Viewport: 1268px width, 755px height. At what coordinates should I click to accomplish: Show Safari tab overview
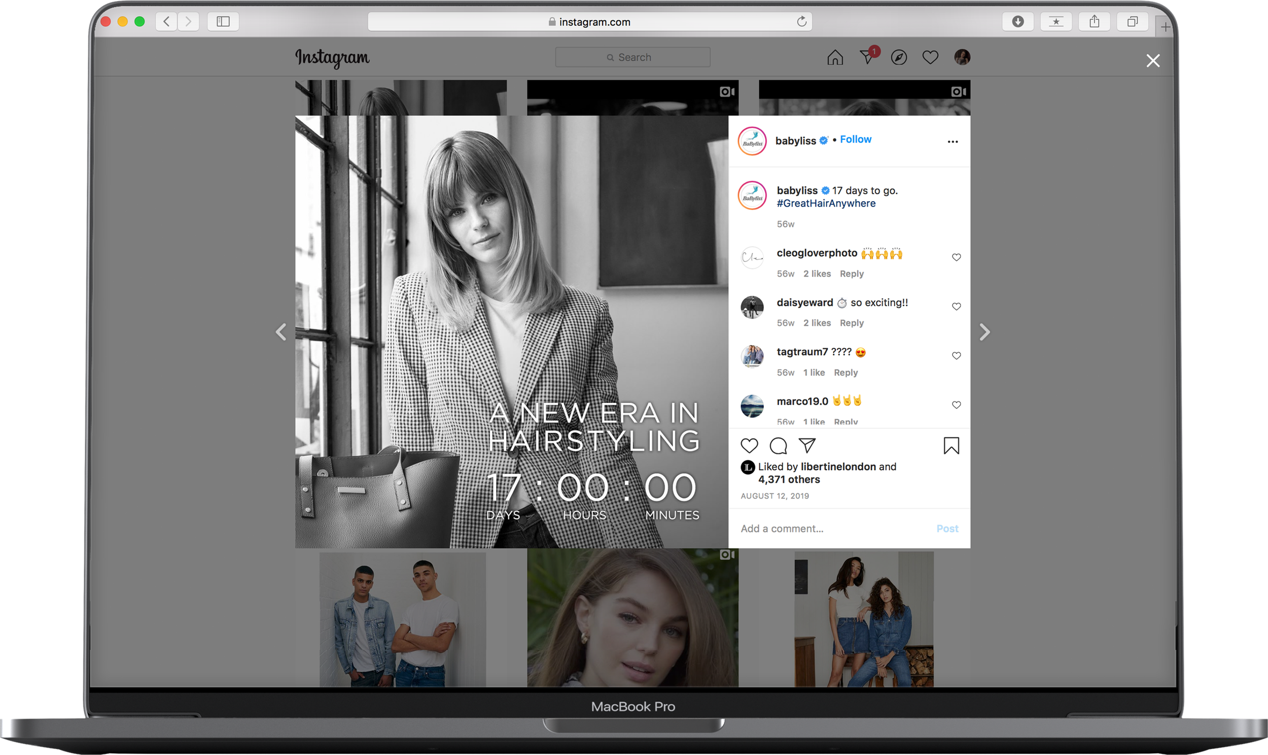[1132, 21]
